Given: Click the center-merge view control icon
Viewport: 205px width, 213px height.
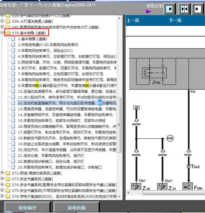Looking at the screenshot, I should (184, 9).
